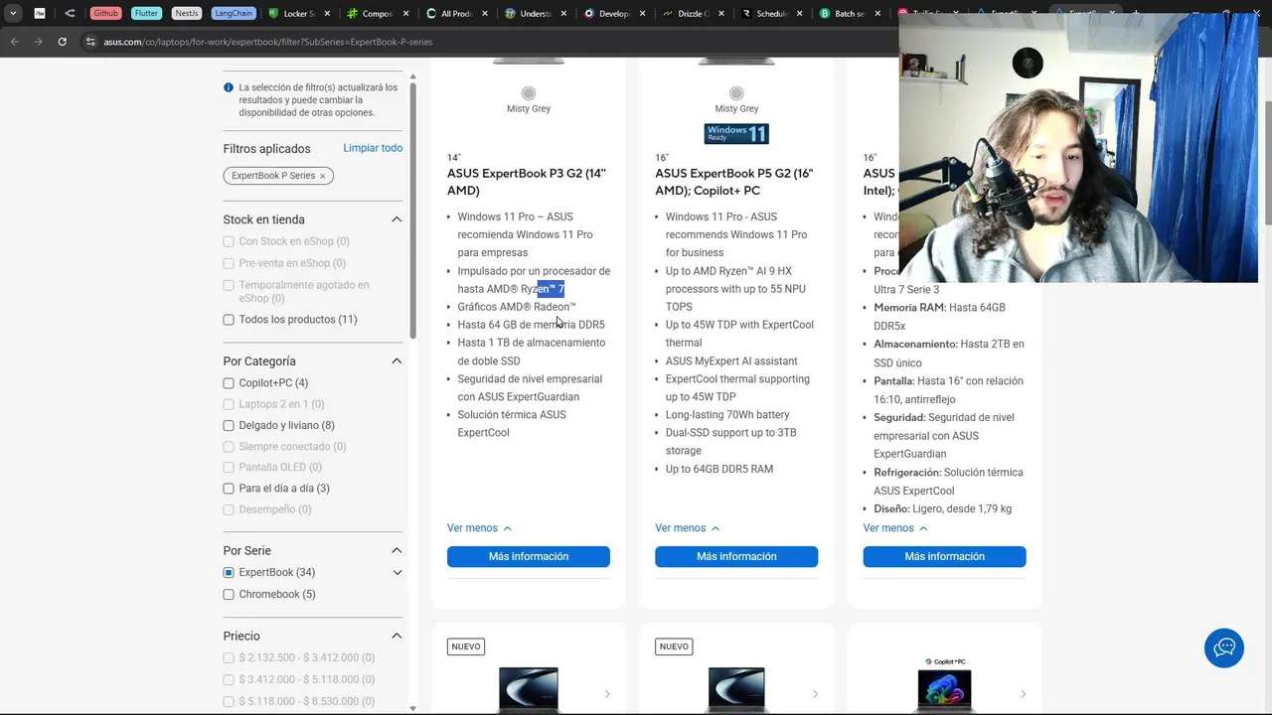Image resolution: width=1272 pixels, height=715 pixels.
Task: Close the All Produ tab
Action: pos(484,14)
